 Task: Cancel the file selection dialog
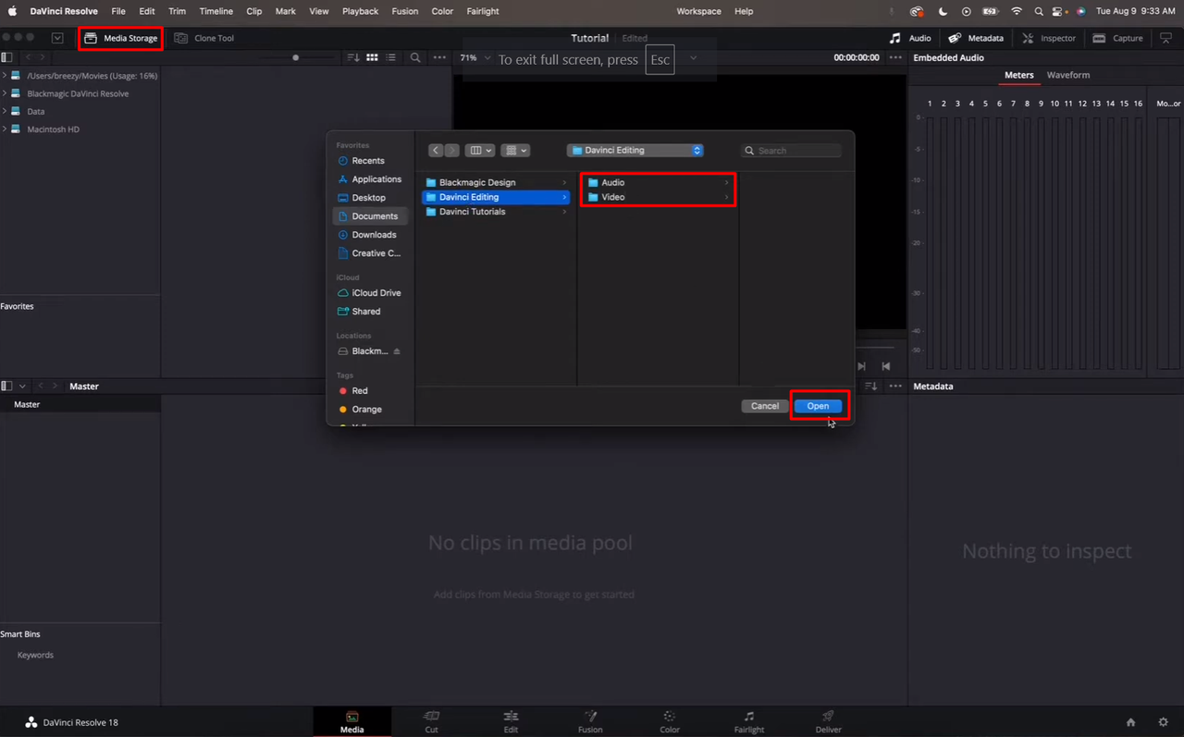click(x=764, y=405)
